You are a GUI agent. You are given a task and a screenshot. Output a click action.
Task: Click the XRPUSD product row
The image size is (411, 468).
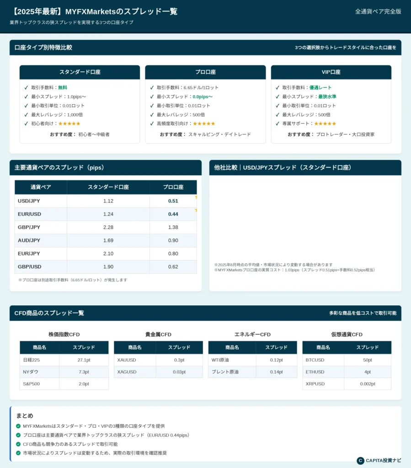[x=347, y=384]
